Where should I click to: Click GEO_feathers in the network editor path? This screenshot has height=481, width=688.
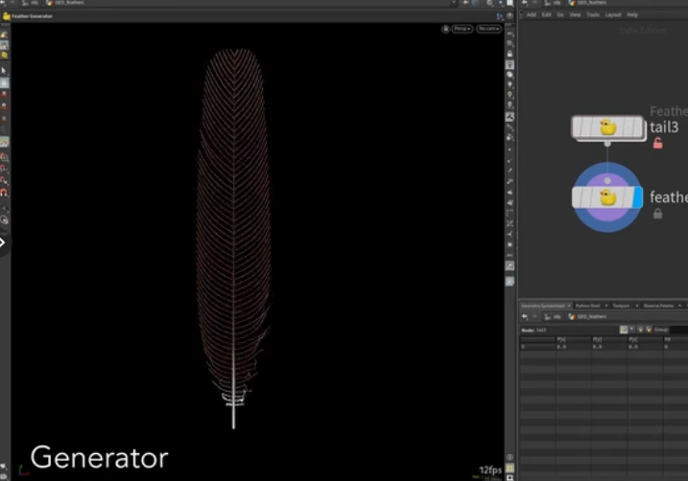[x=588, y=3]
